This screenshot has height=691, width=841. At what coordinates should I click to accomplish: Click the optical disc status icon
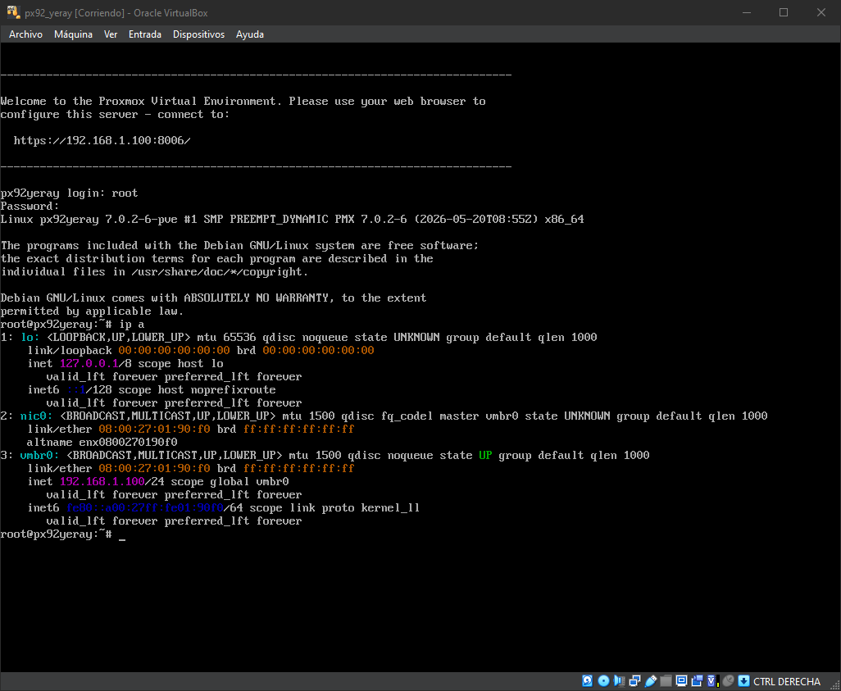[603, 681]
